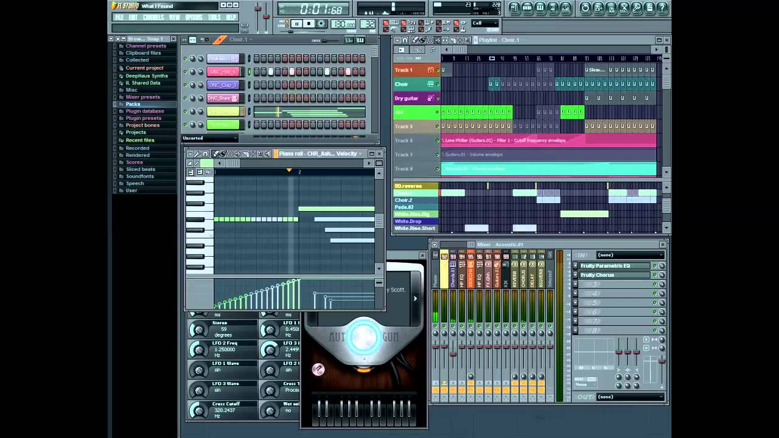
Task: Click the glowing Autogun center button
Action: click(x=365, y=336)
